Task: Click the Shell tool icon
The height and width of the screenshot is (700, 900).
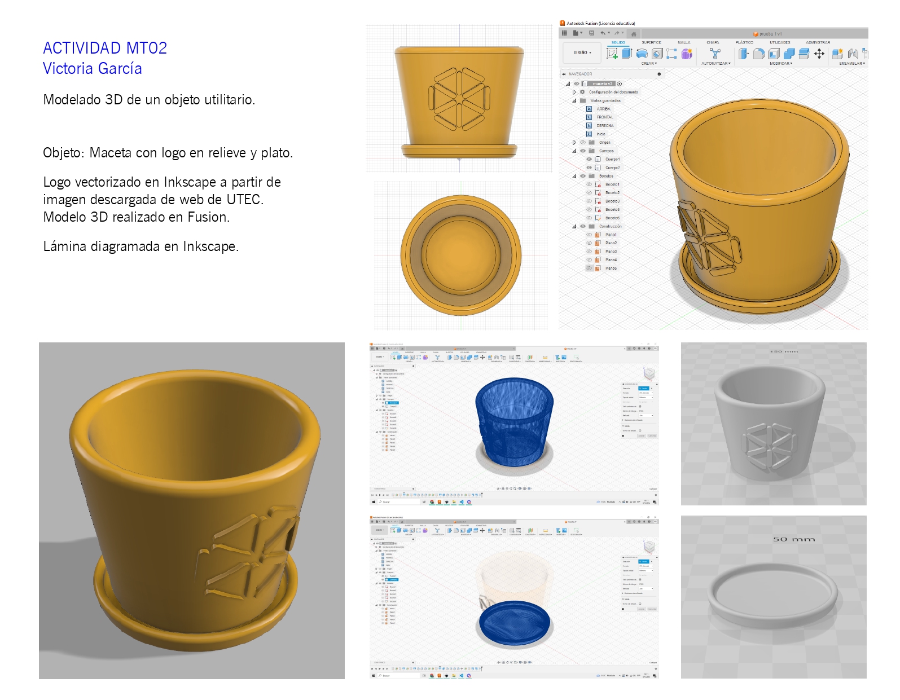Action: pos(774,54)
